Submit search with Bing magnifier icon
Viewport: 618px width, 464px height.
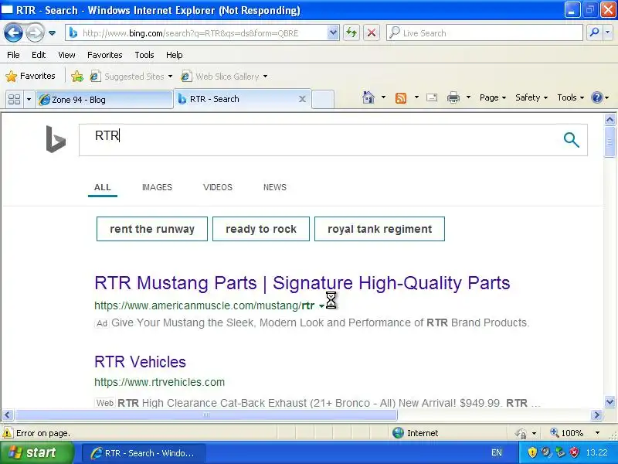[571, 140]
